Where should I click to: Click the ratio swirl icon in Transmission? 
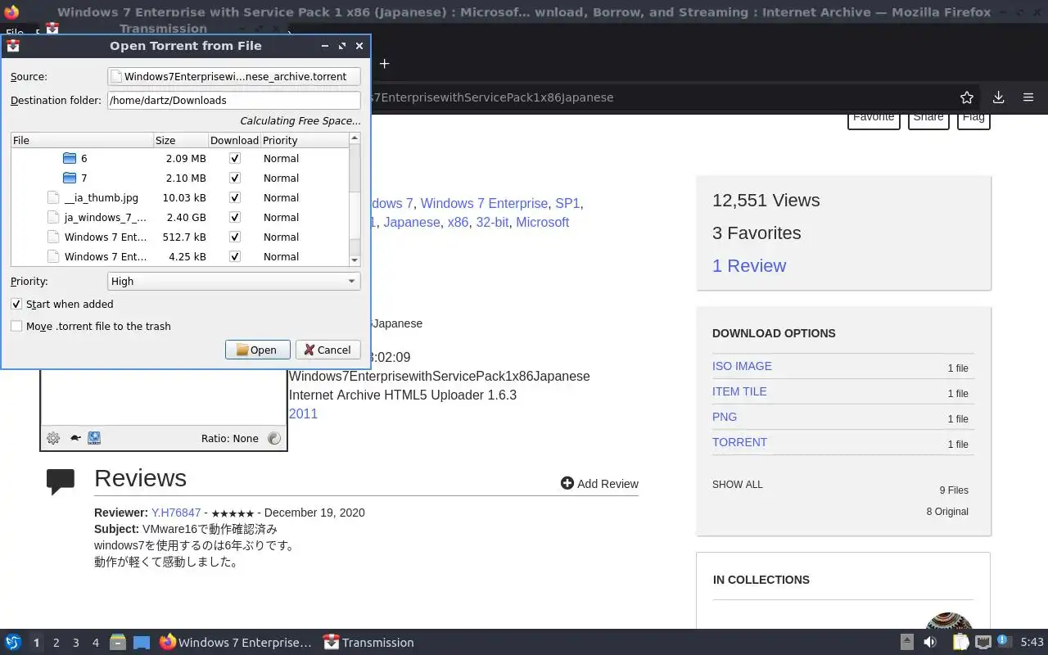pyautogui.click(x=274, y=438)
